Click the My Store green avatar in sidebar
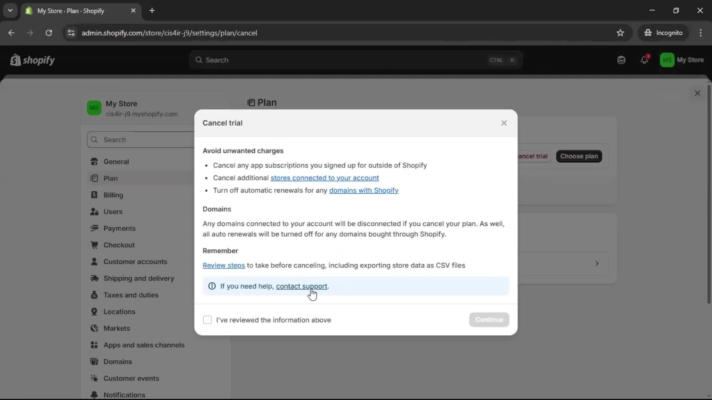Image resolution: width=712 pixels, height=400 pixels. [x=94, y=108]
